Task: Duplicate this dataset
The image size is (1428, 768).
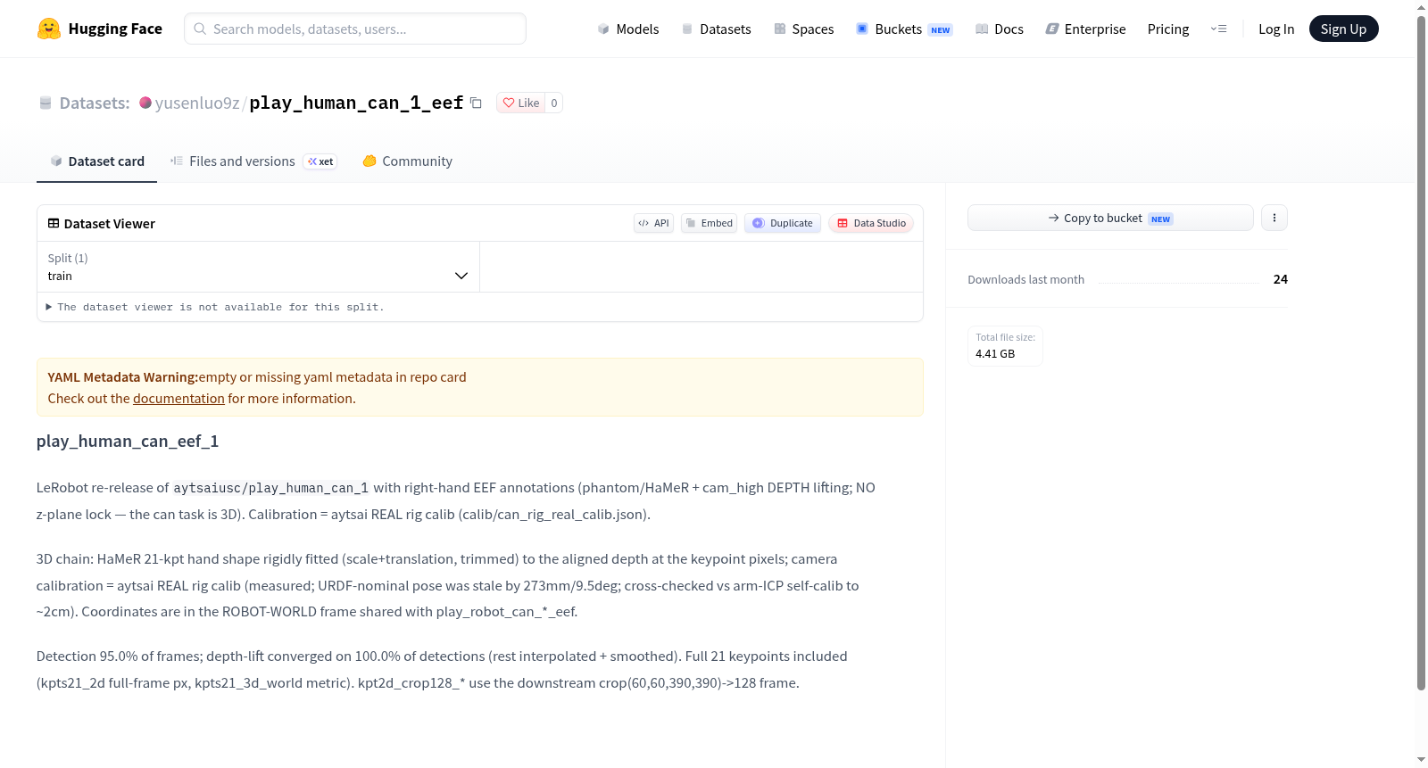Action: [x=783, y=223]
